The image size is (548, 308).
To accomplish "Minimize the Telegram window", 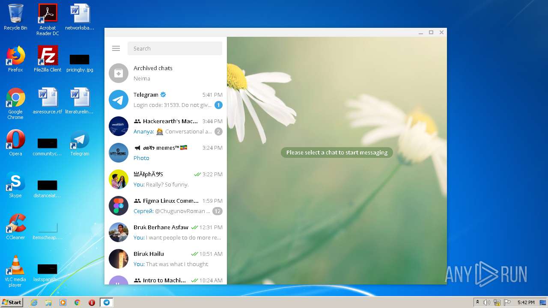I will [421, 33].
